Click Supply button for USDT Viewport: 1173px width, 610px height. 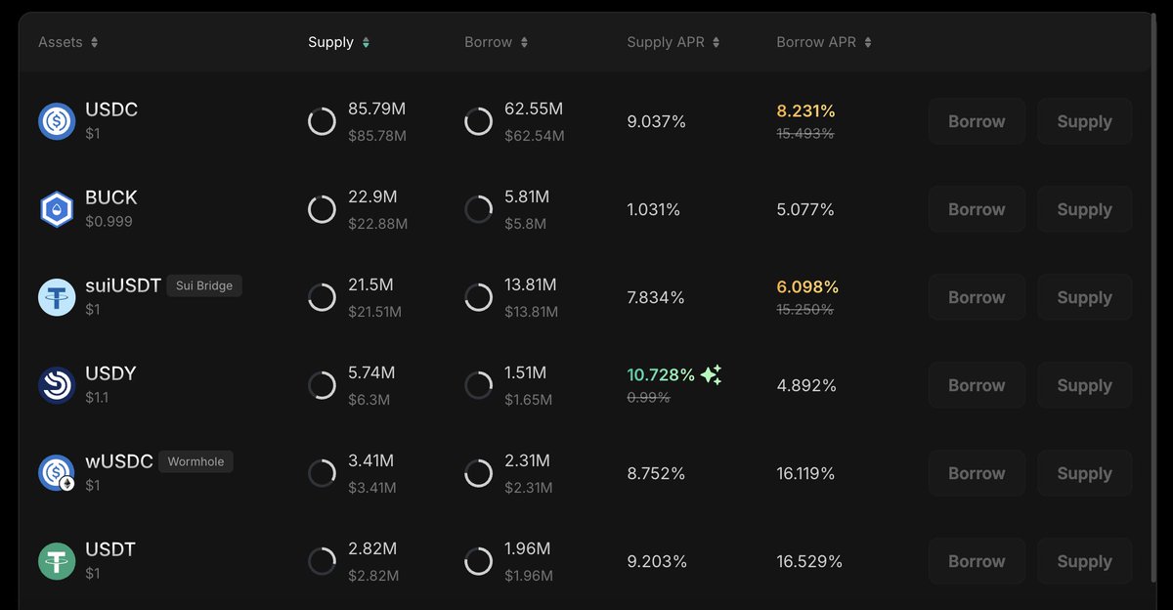click(x=1084, y=561)
